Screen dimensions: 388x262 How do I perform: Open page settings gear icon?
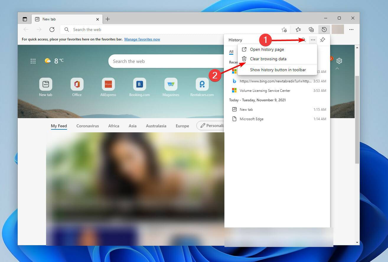pyautogui.click(x=339, y=61)
